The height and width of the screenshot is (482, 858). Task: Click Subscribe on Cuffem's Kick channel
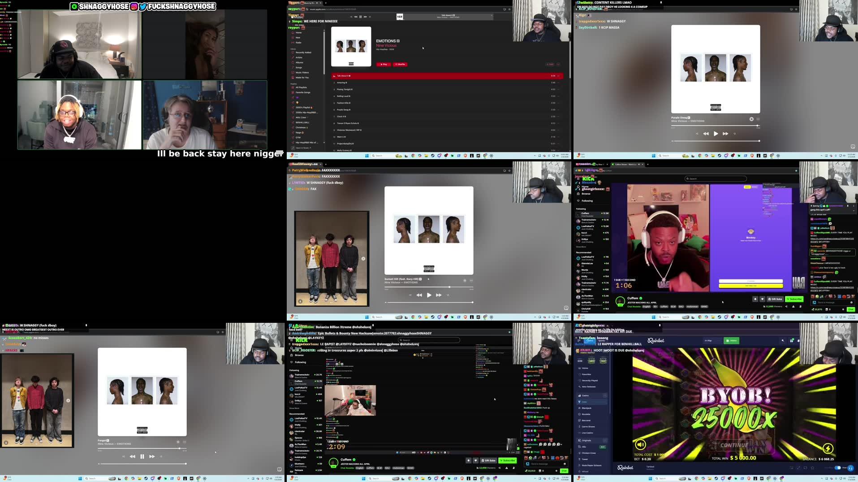point(794,299)
